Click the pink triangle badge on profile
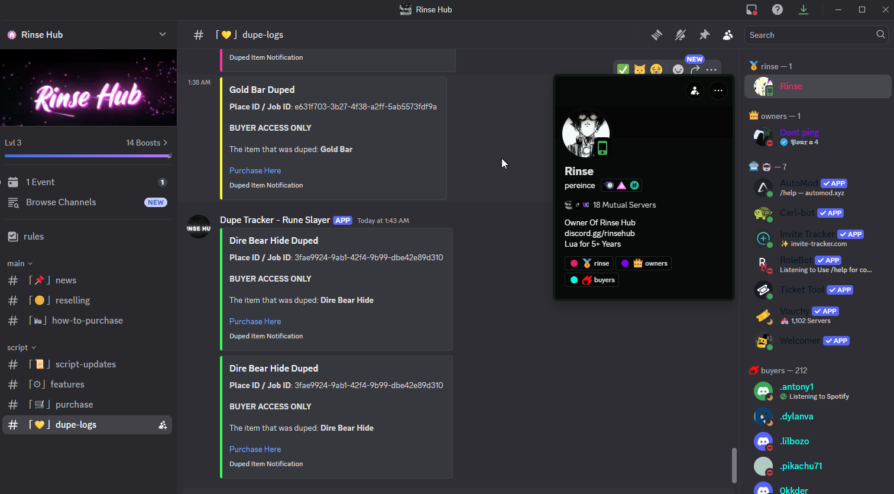 pyautogui.click(x=621, y=185)
